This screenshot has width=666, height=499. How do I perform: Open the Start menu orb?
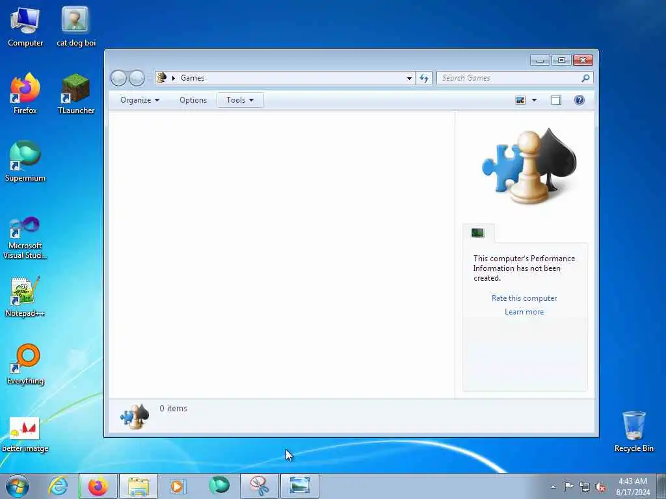(18, 486)
